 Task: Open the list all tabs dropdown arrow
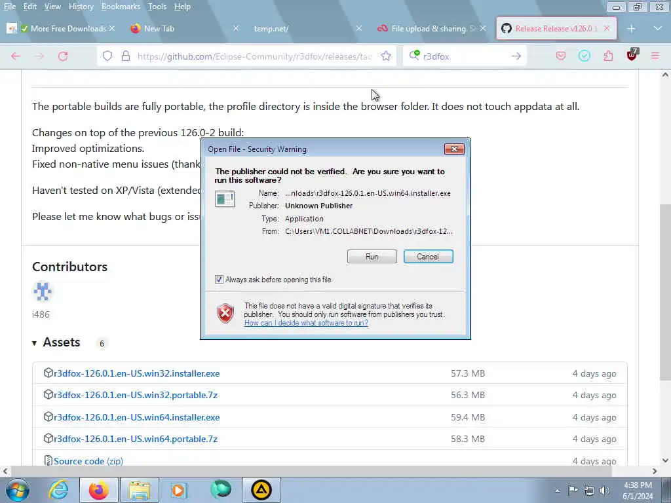[658, 29]
